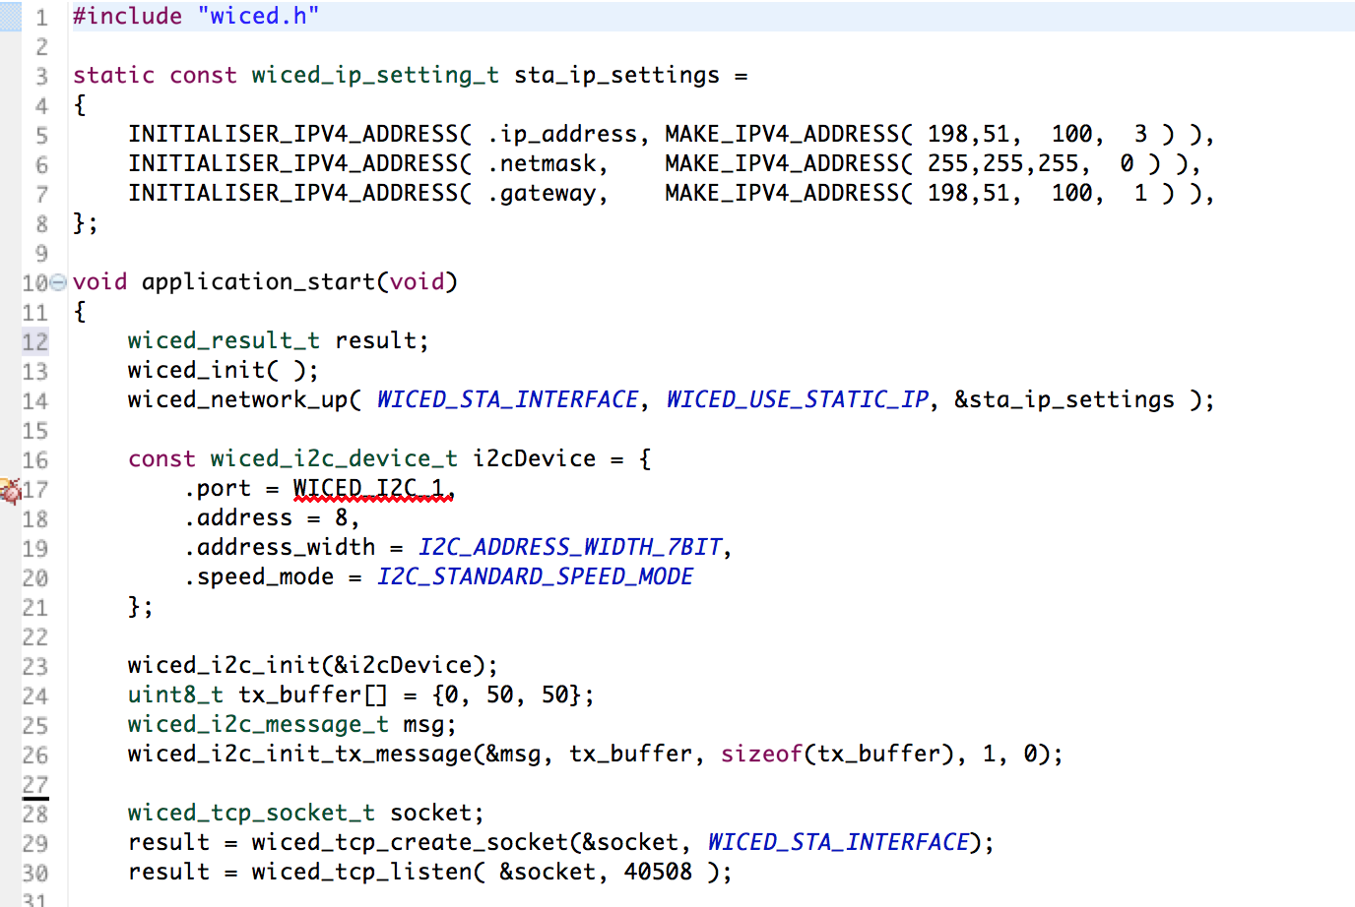Click MAKE_IPV4_ADDRESS on the gateway line
This screenshot has height=907, width=1355.
[x=783, y=194]
